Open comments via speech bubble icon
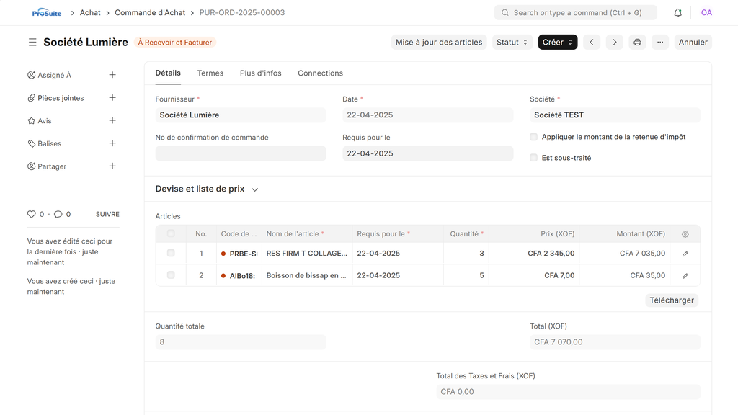738x415 pixels. point(58,214)
